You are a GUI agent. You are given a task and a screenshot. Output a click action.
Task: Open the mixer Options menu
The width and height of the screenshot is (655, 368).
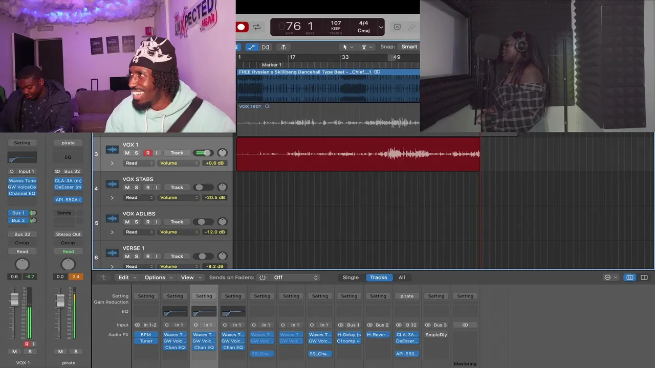(158, 278)
